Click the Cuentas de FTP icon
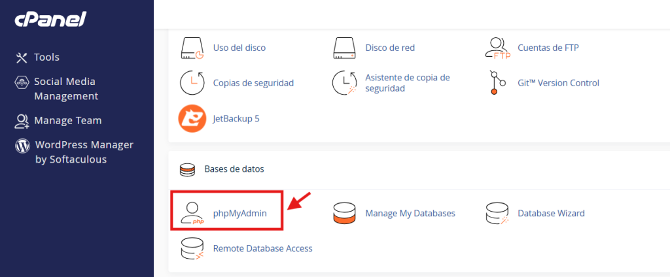This screenshot has width=670, height=277. coord(498,48)
